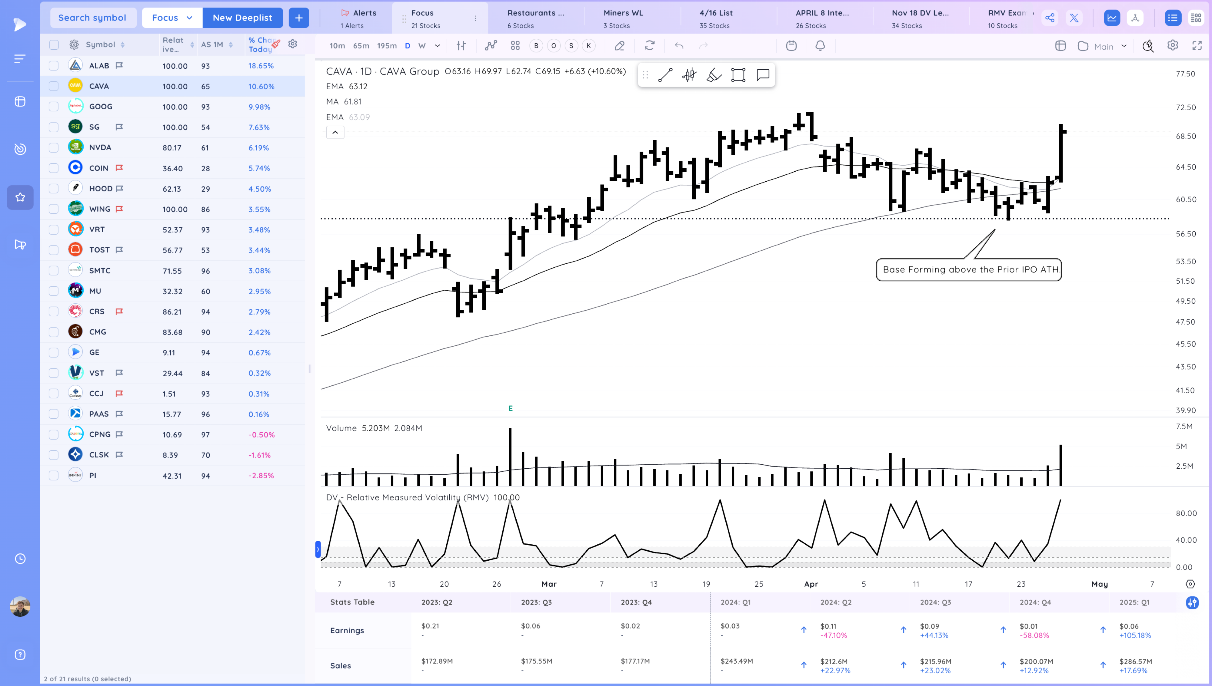The image size is (1212, 686).
Task: Check the CMG row checkbox
Action: 54,332
